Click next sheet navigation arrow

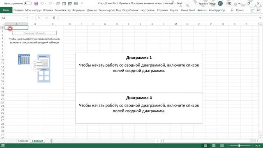9,141
